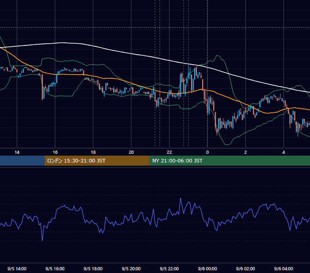
Task: Click hour label 0 on the price chart axis
Action: pos(207,152)
